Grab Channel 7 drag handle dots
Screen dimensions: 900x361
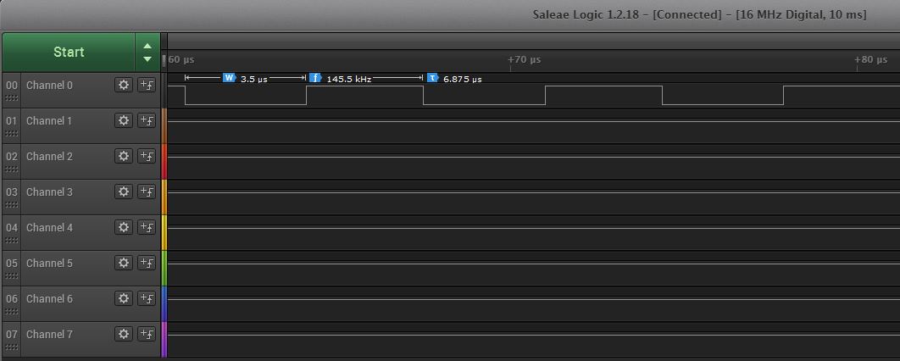point(12,347)
